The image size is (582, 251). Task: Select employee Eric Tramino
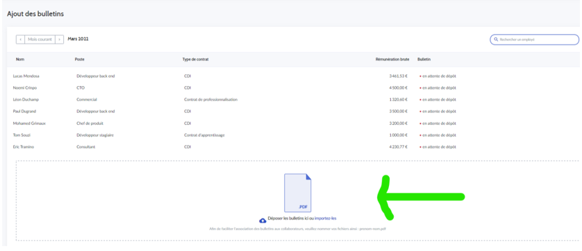(24, 147)
